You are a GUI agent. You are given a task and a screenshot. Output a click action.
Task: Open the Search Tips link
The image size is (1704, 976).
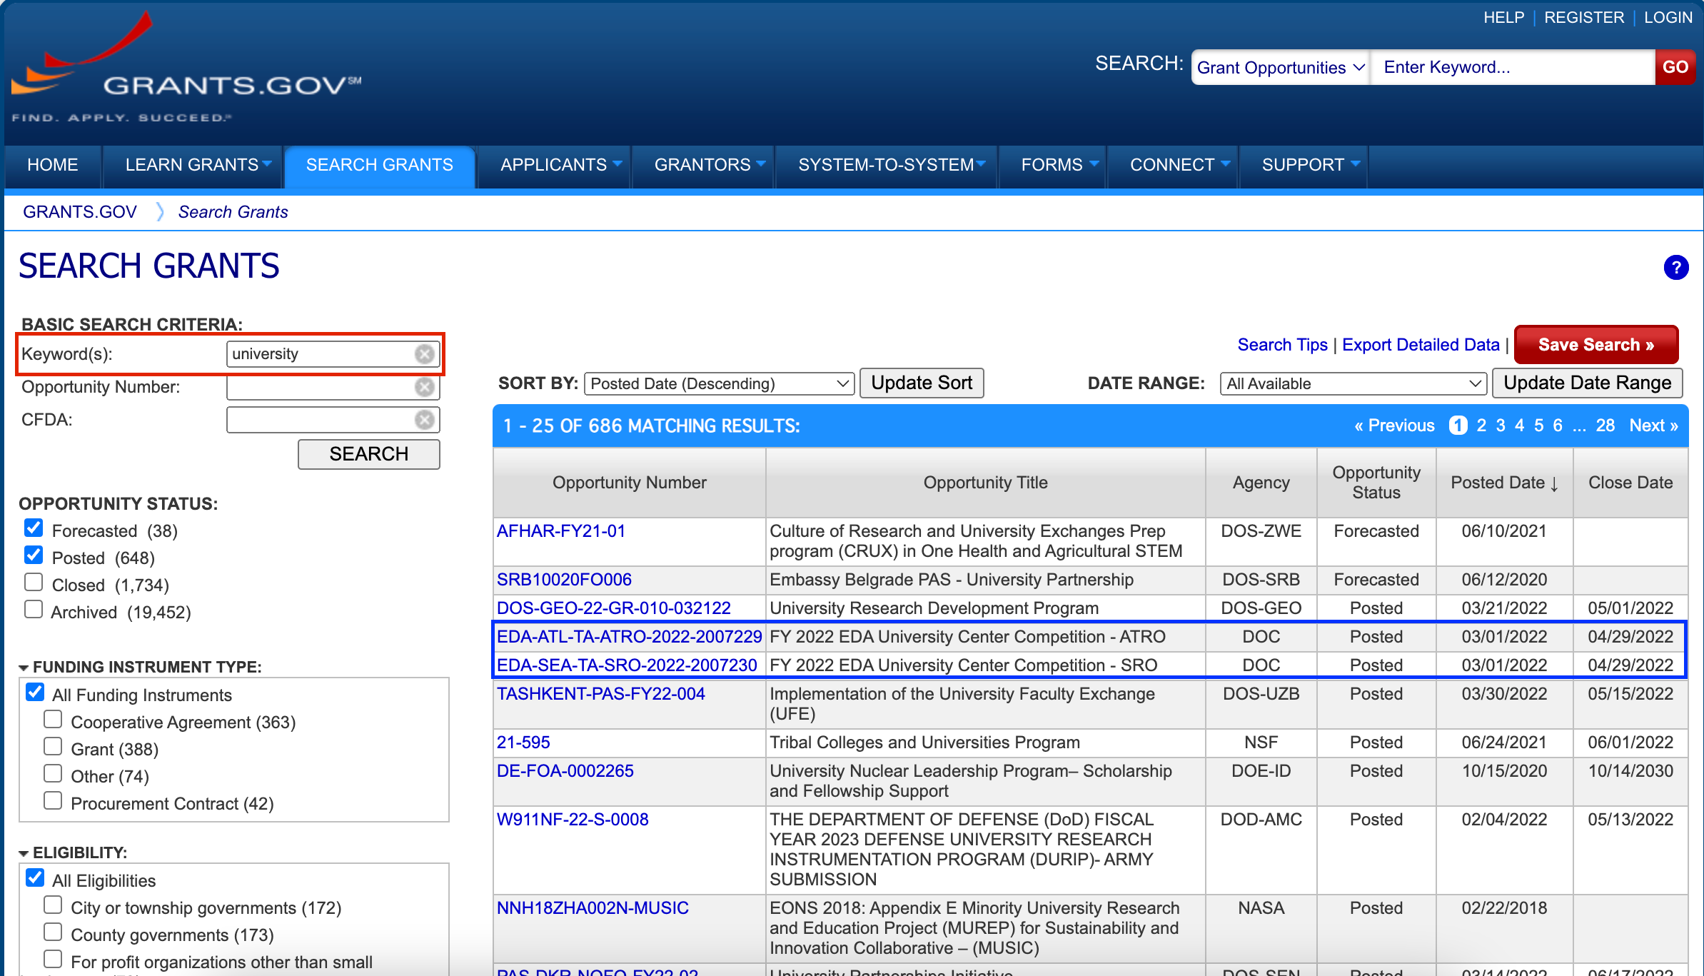(1282, 345)
